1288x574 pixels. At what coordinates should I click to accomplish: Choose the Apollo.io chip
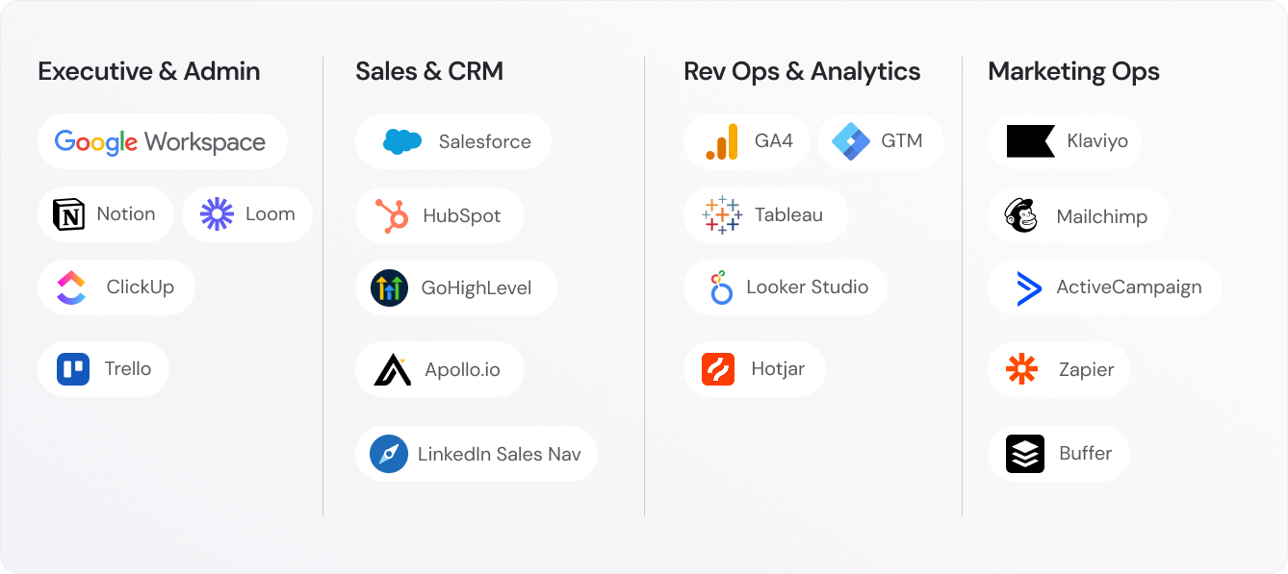[439, 369]
